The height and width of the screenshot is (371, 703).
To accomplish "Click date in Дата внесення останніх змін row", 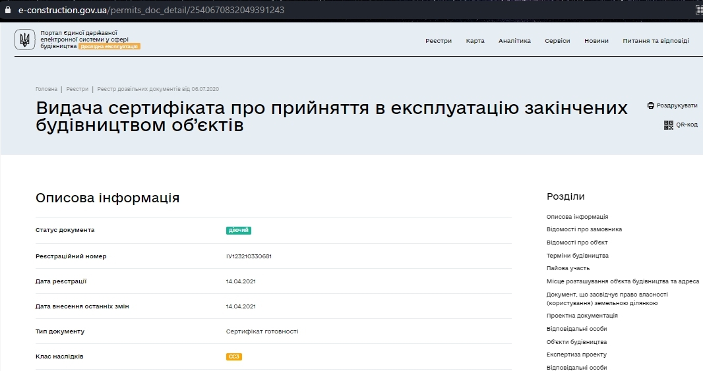I will coord(240,306).
